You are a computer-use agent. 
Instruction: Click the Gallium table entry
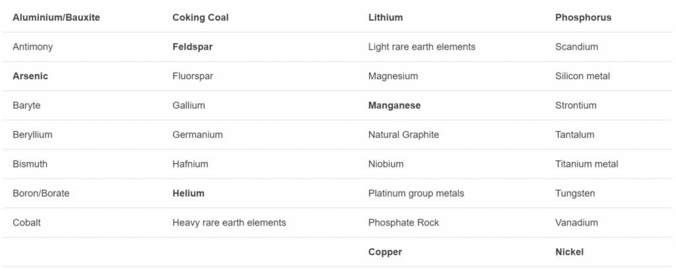click(x=189, y=105)
